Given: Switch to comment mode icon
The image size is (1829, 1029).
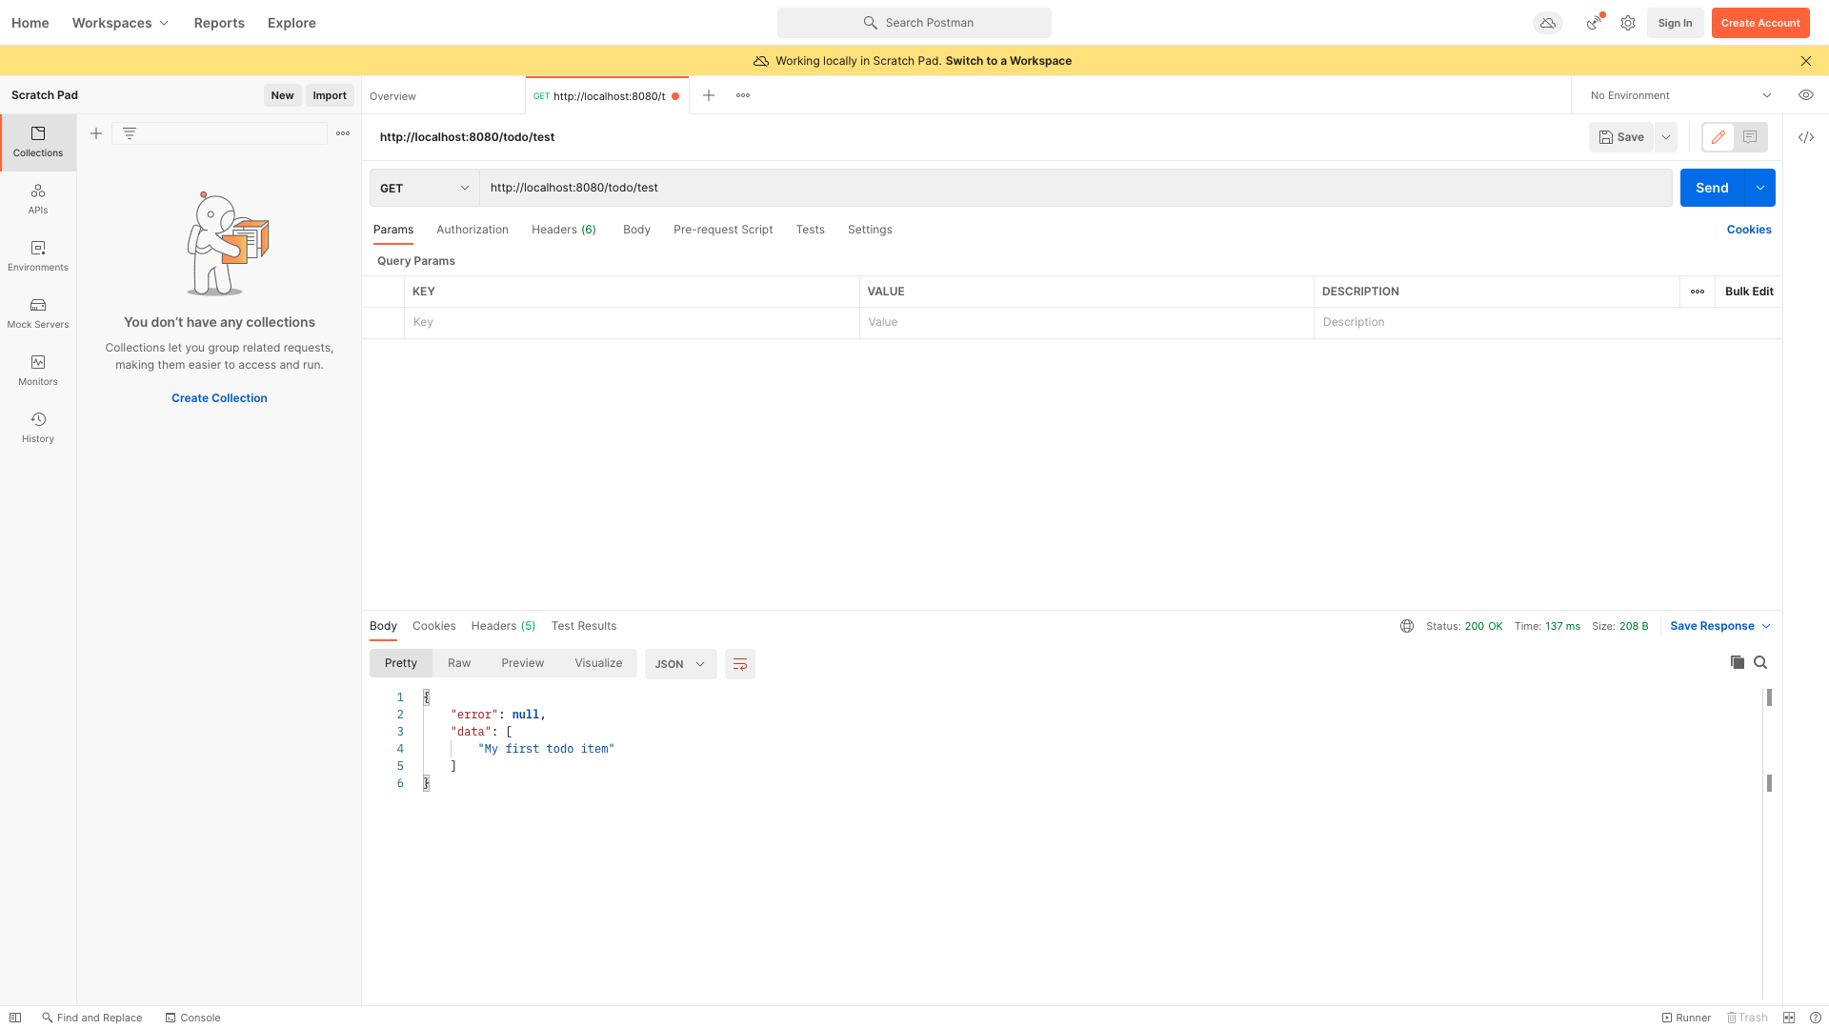Looking at the screenshot, I should pos(1750,137).
